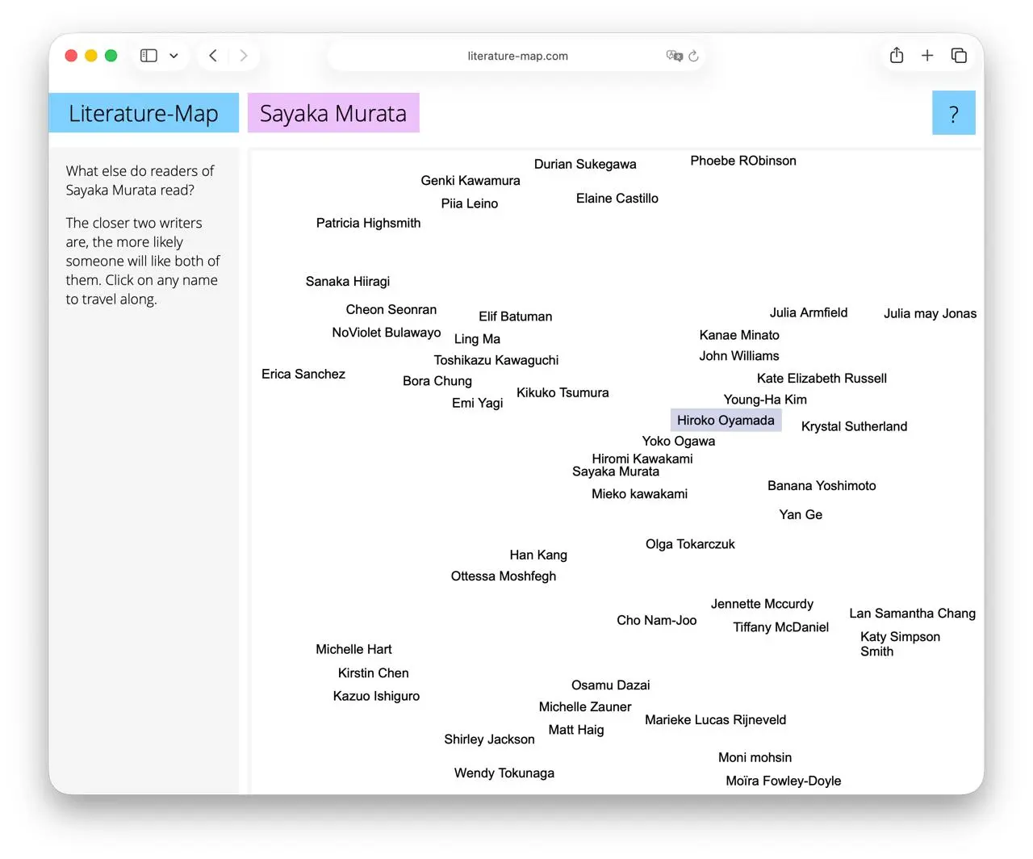Select author Banana Yoshimoto
The width and height of the screenshot is (1033, 859).
coord(822,485)
